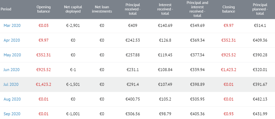
Task: Open the Apr 2020 period link
Action: [12, 40]
